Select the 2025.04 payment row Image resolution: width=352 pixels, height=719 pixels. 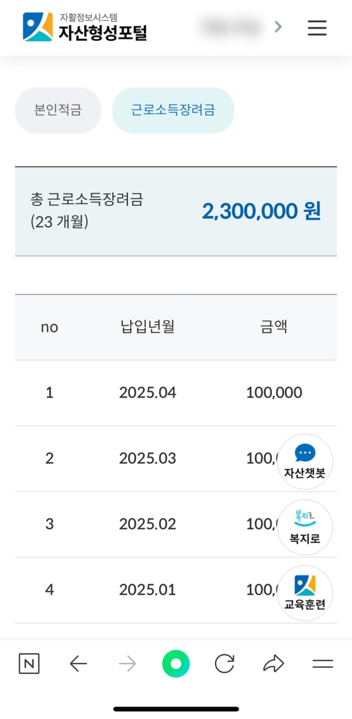(147, 392)
